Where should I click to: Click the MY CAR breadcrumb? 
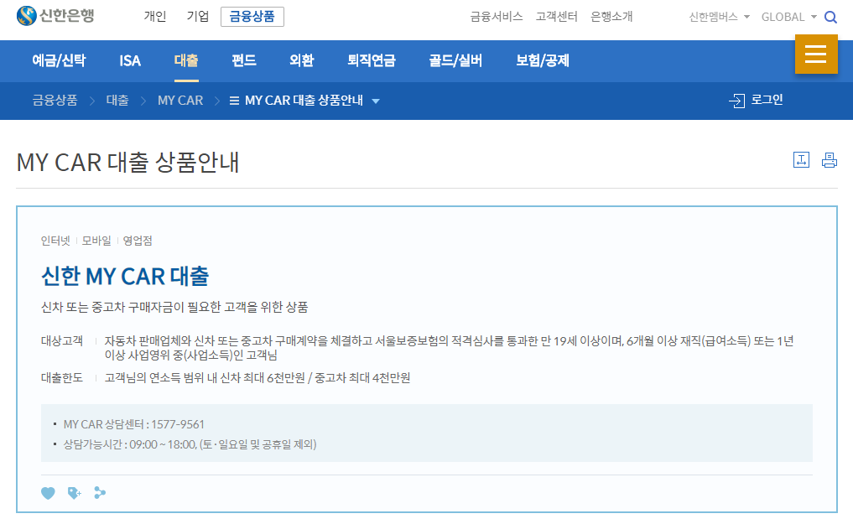point(180,101)
